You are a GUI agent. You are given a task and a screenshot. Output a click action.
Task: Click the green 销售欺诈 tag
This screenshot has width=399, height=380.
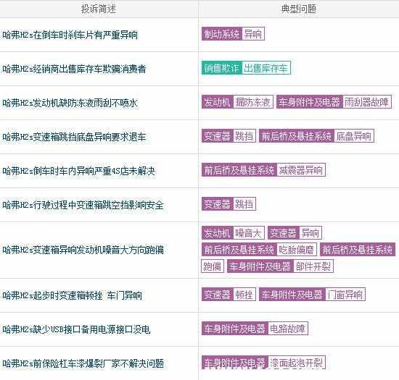point(222,68)
